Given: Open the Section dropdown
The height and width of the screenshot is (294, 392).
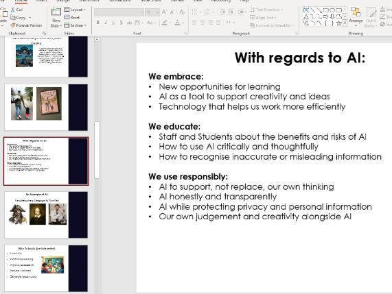Looking at the screenshot, I should (76, 25).
